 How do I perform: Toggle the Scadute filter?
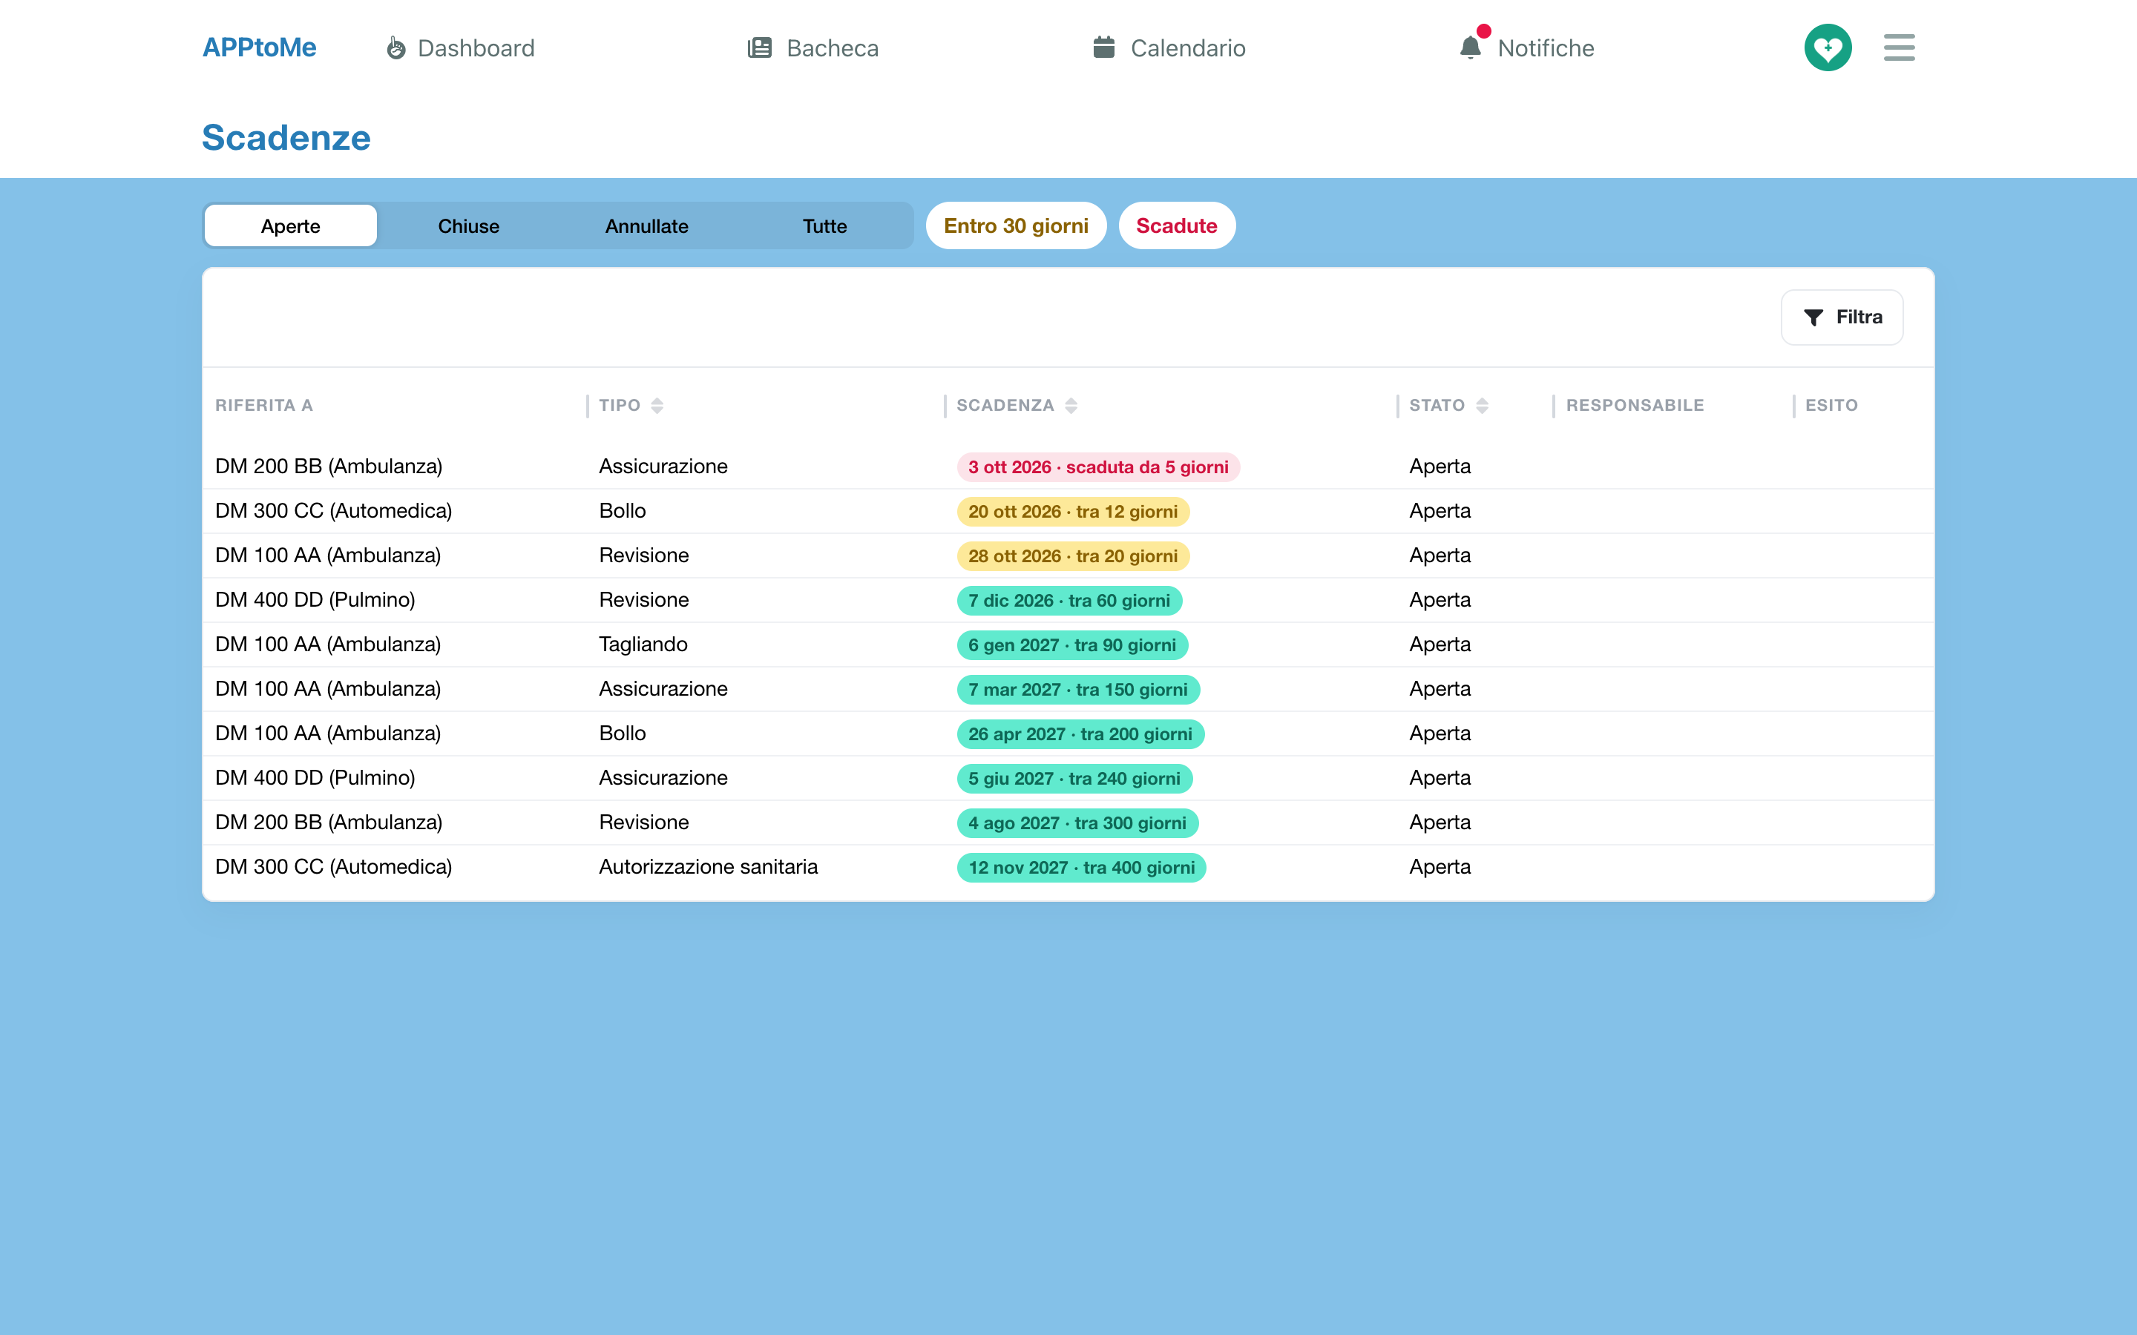[1176, 226]
